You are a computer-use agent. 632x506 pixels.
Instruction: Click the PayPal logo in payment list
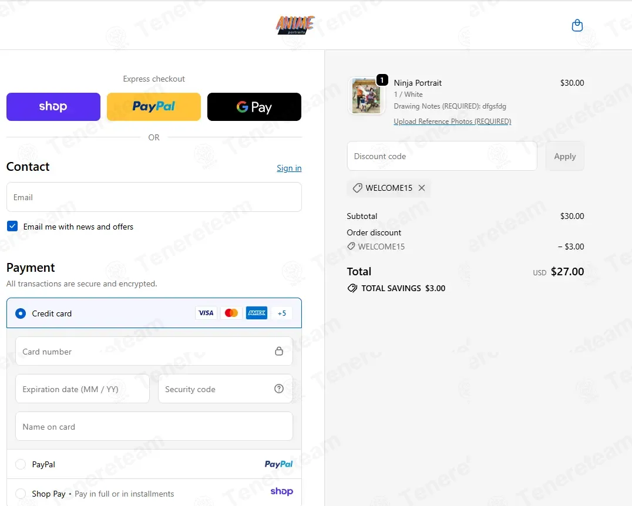click(x=278, y=464)
